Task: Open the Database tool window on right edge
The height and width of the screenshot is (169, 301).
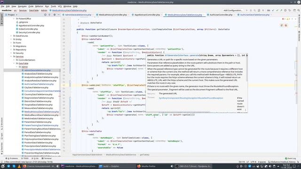Action: pyautogui.click(x=299, y=36)
